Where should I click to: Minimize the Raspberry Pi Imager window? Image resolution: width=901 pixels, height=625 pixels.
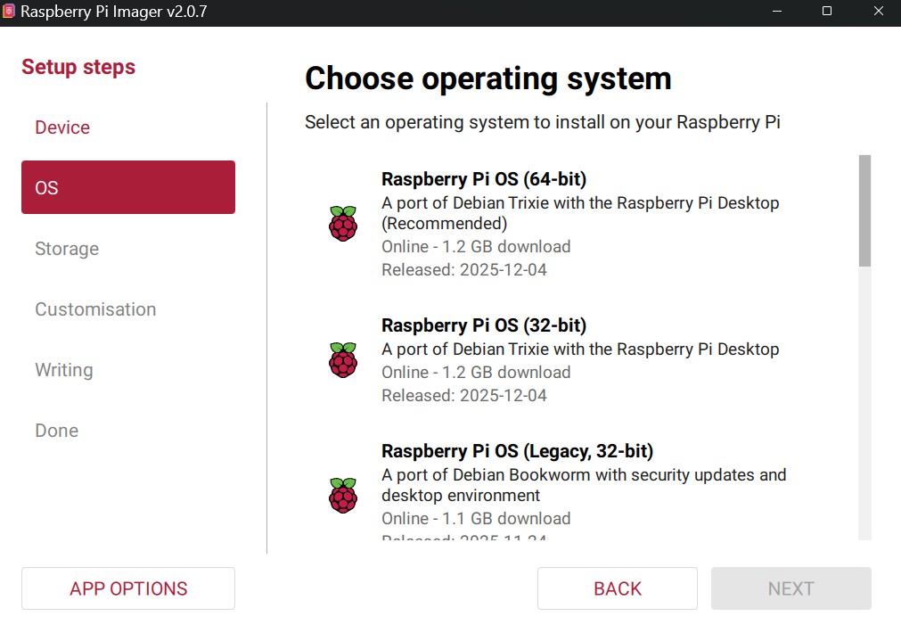tap(776, 12)
